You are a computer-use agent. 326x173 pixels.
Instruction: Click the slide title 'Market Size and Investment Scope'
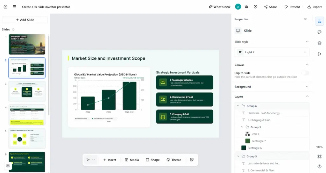109,58
